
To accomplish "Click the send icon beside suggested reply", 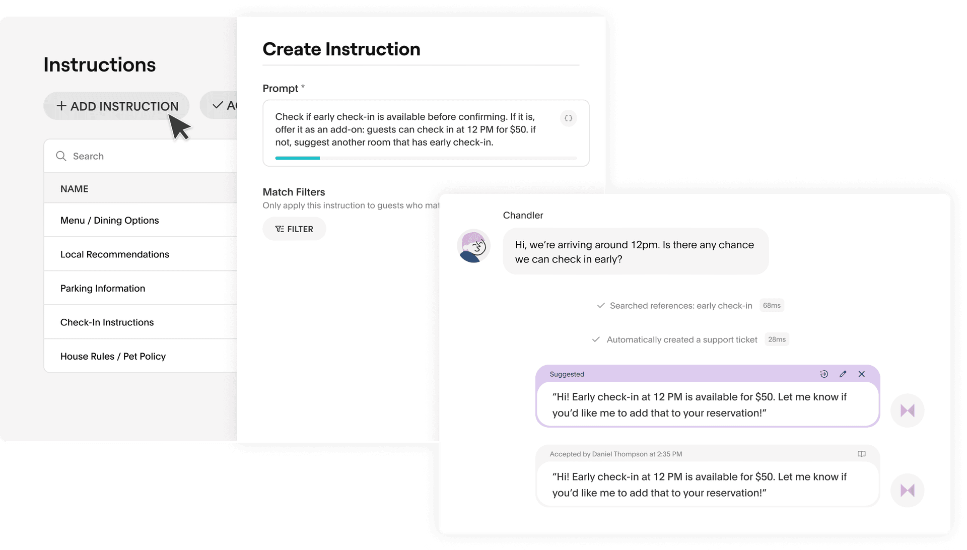I will pyautogui.click(x=907, y=410).
